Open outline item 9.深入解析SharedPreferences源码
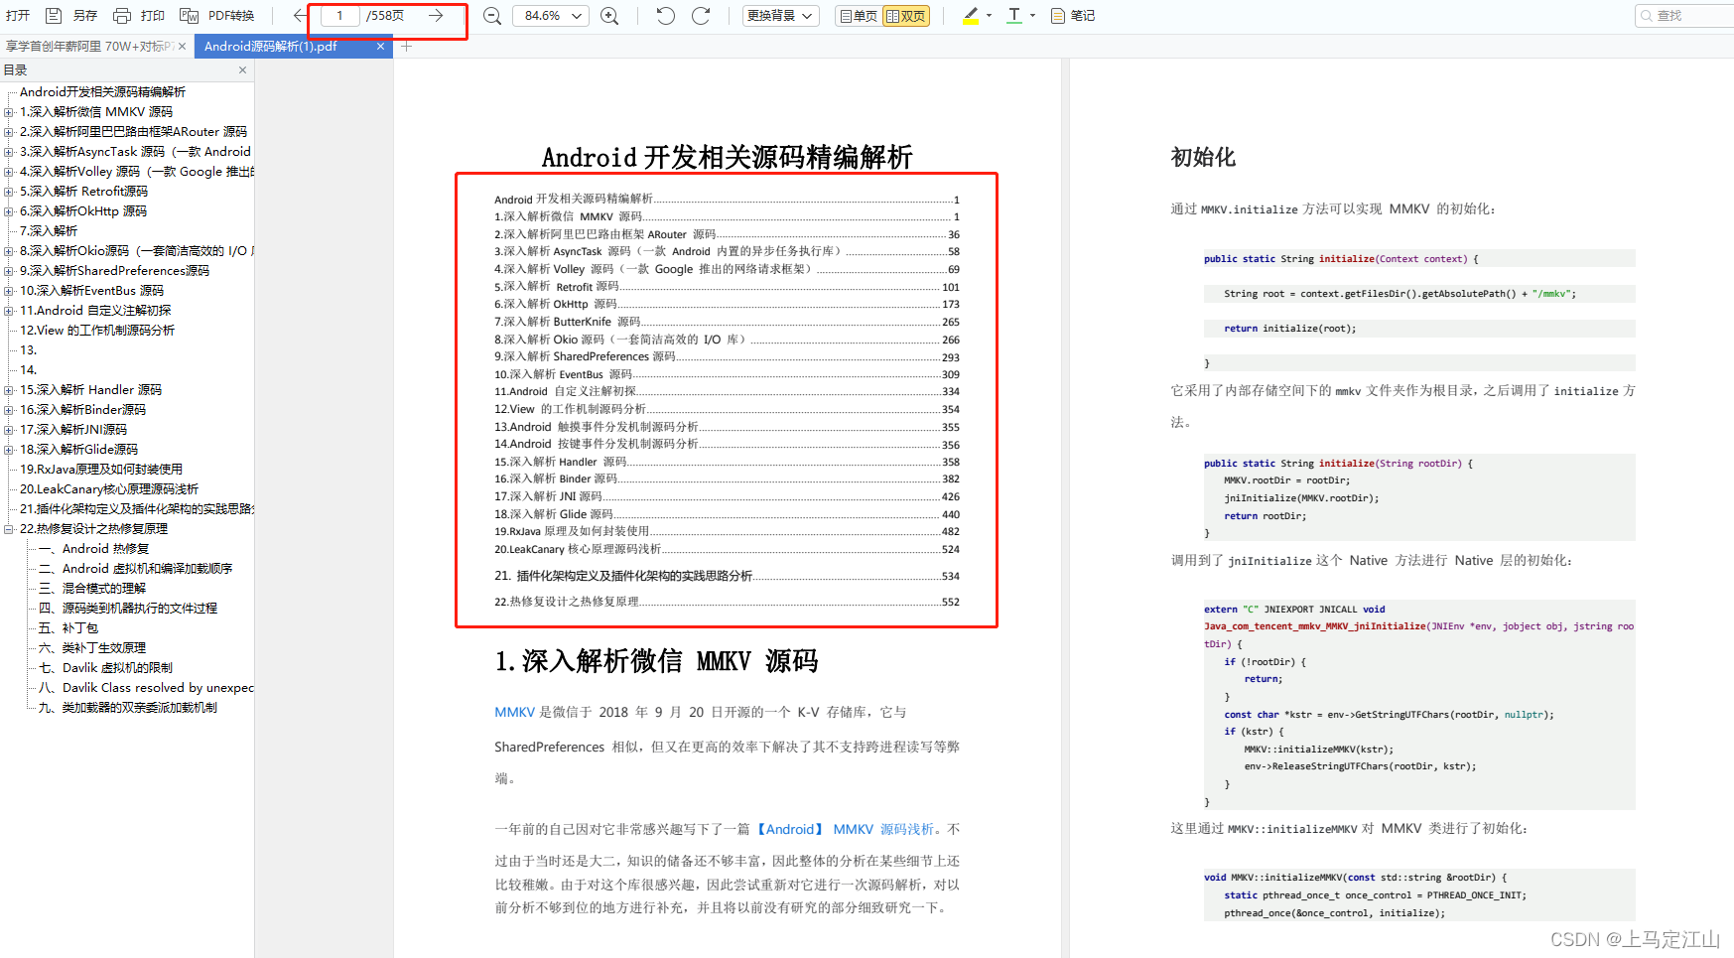Screen dimensions: 1734x958 pyautogui.click(x=114, y=271)
